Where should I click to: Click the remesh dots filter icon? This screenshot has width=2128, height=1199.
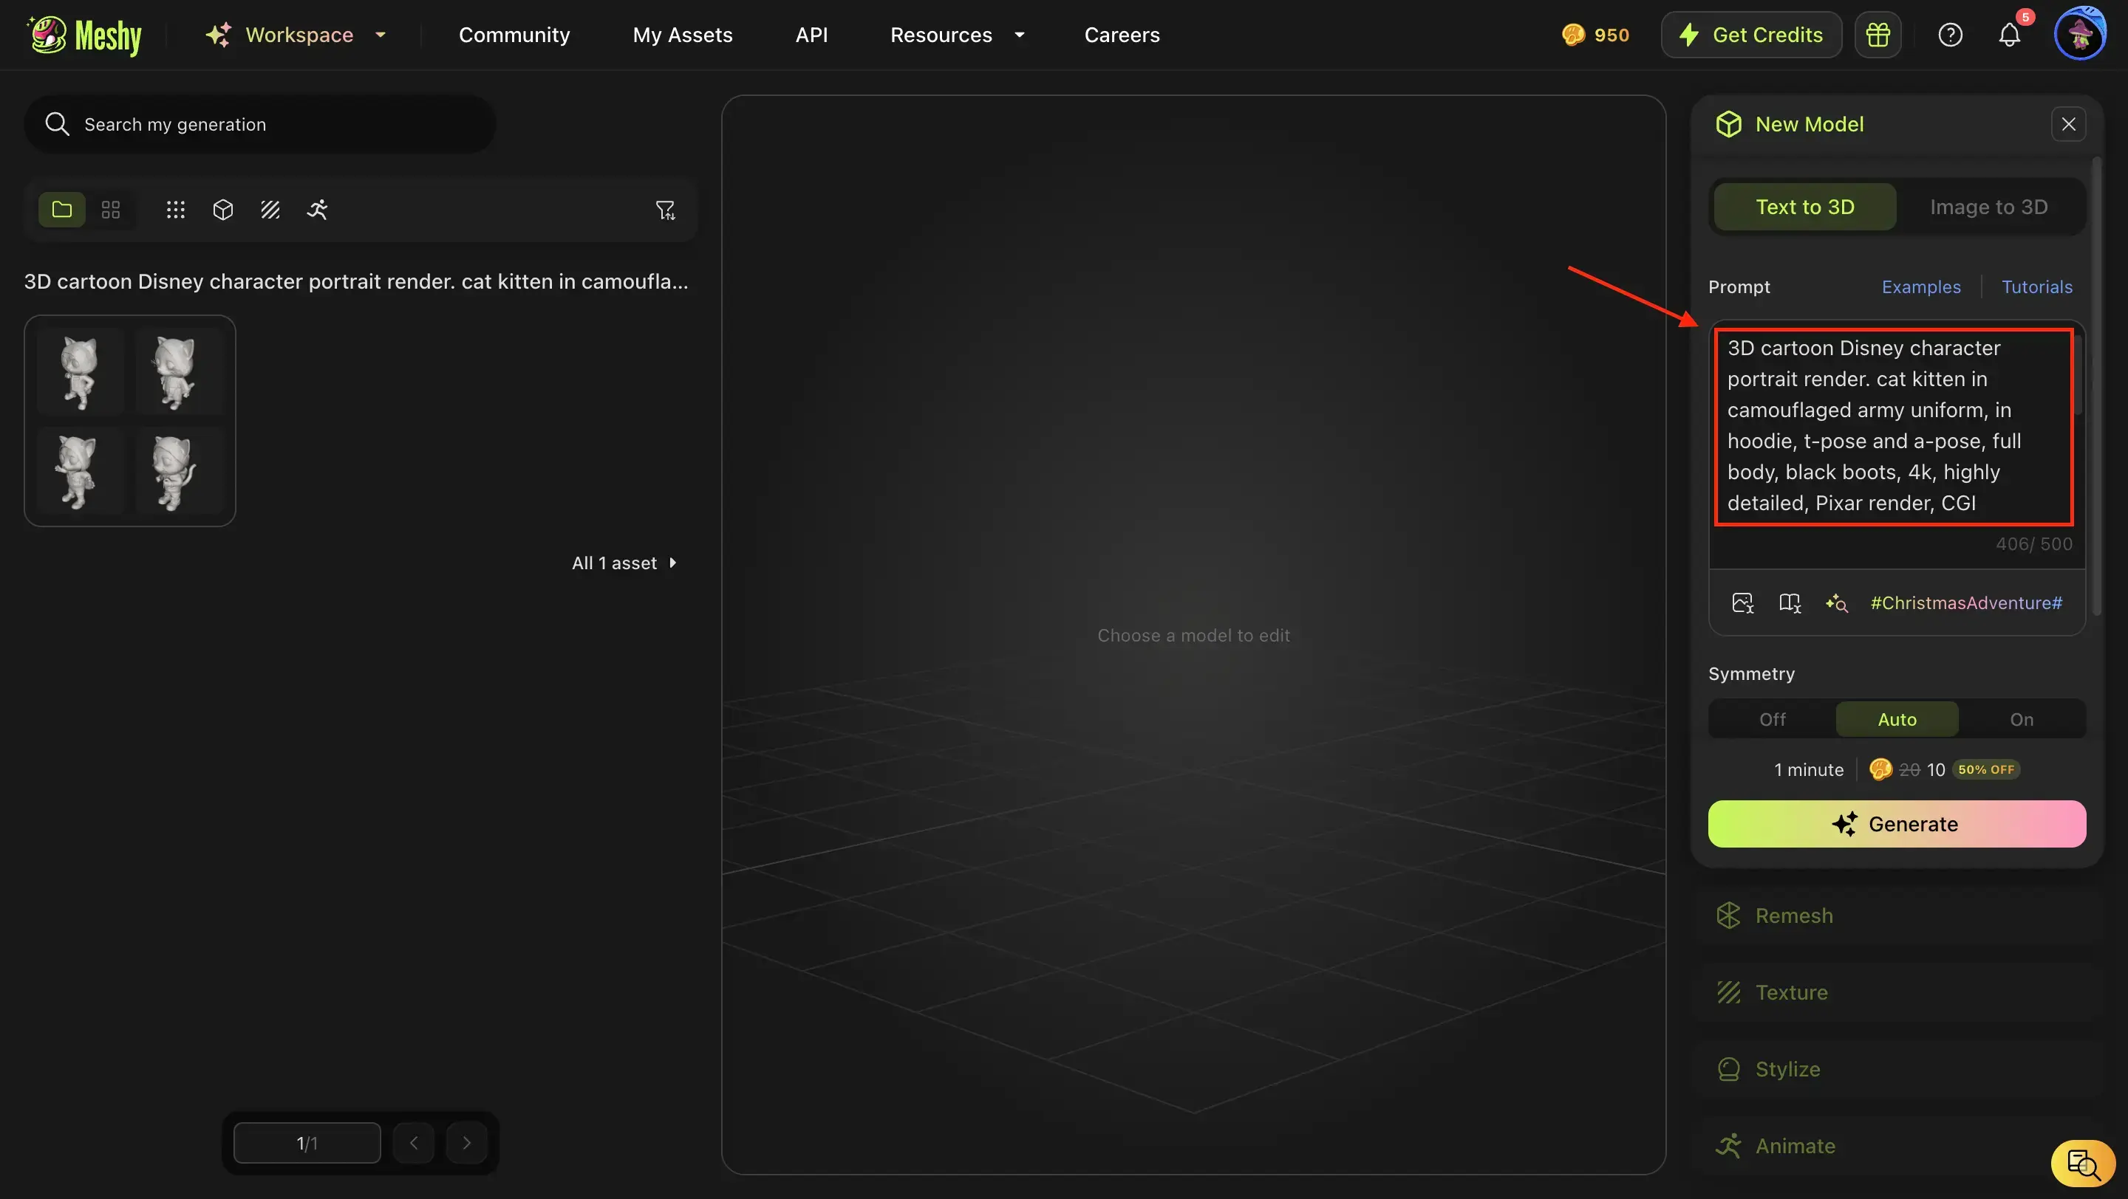tap(175, 209)
